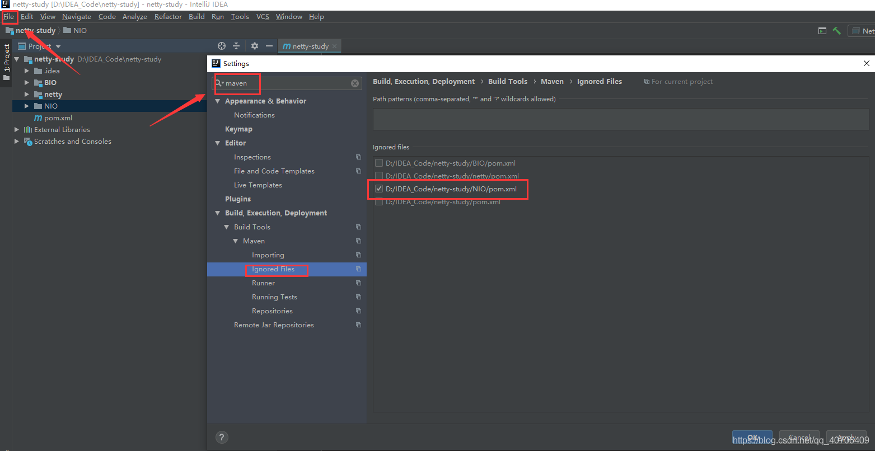Open the Project panel gear options
This screenshot has width=875, height=451.
pyautogui.click(x=255, y=46)
